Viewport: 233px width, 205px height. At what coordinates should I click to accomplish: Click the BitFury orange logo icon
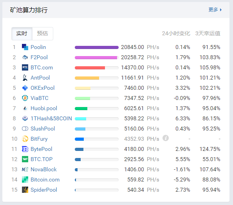[25, 139]
